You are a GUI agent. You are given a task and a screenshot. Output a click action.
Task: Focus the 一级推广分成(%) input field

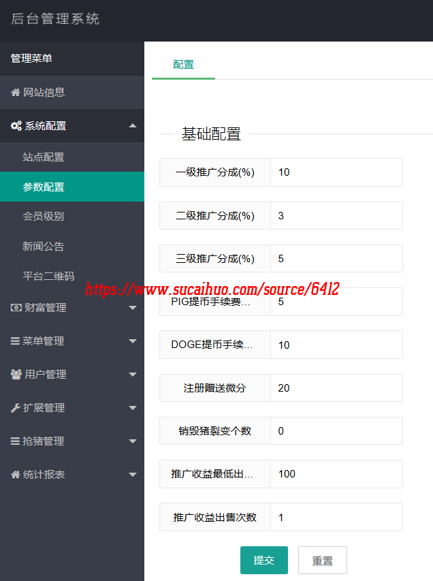coord(336,172)
